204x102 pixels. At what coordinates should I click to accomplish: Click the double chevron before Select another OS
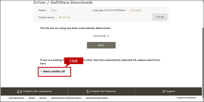[41, 71]
